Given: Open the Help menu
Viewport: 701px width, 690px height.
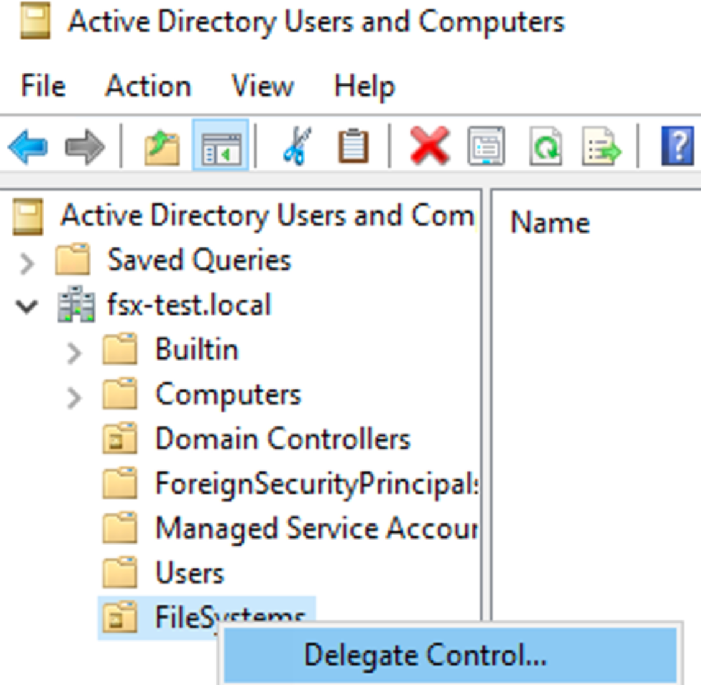Looking at the screenshot, I should (x=365, y=87).
